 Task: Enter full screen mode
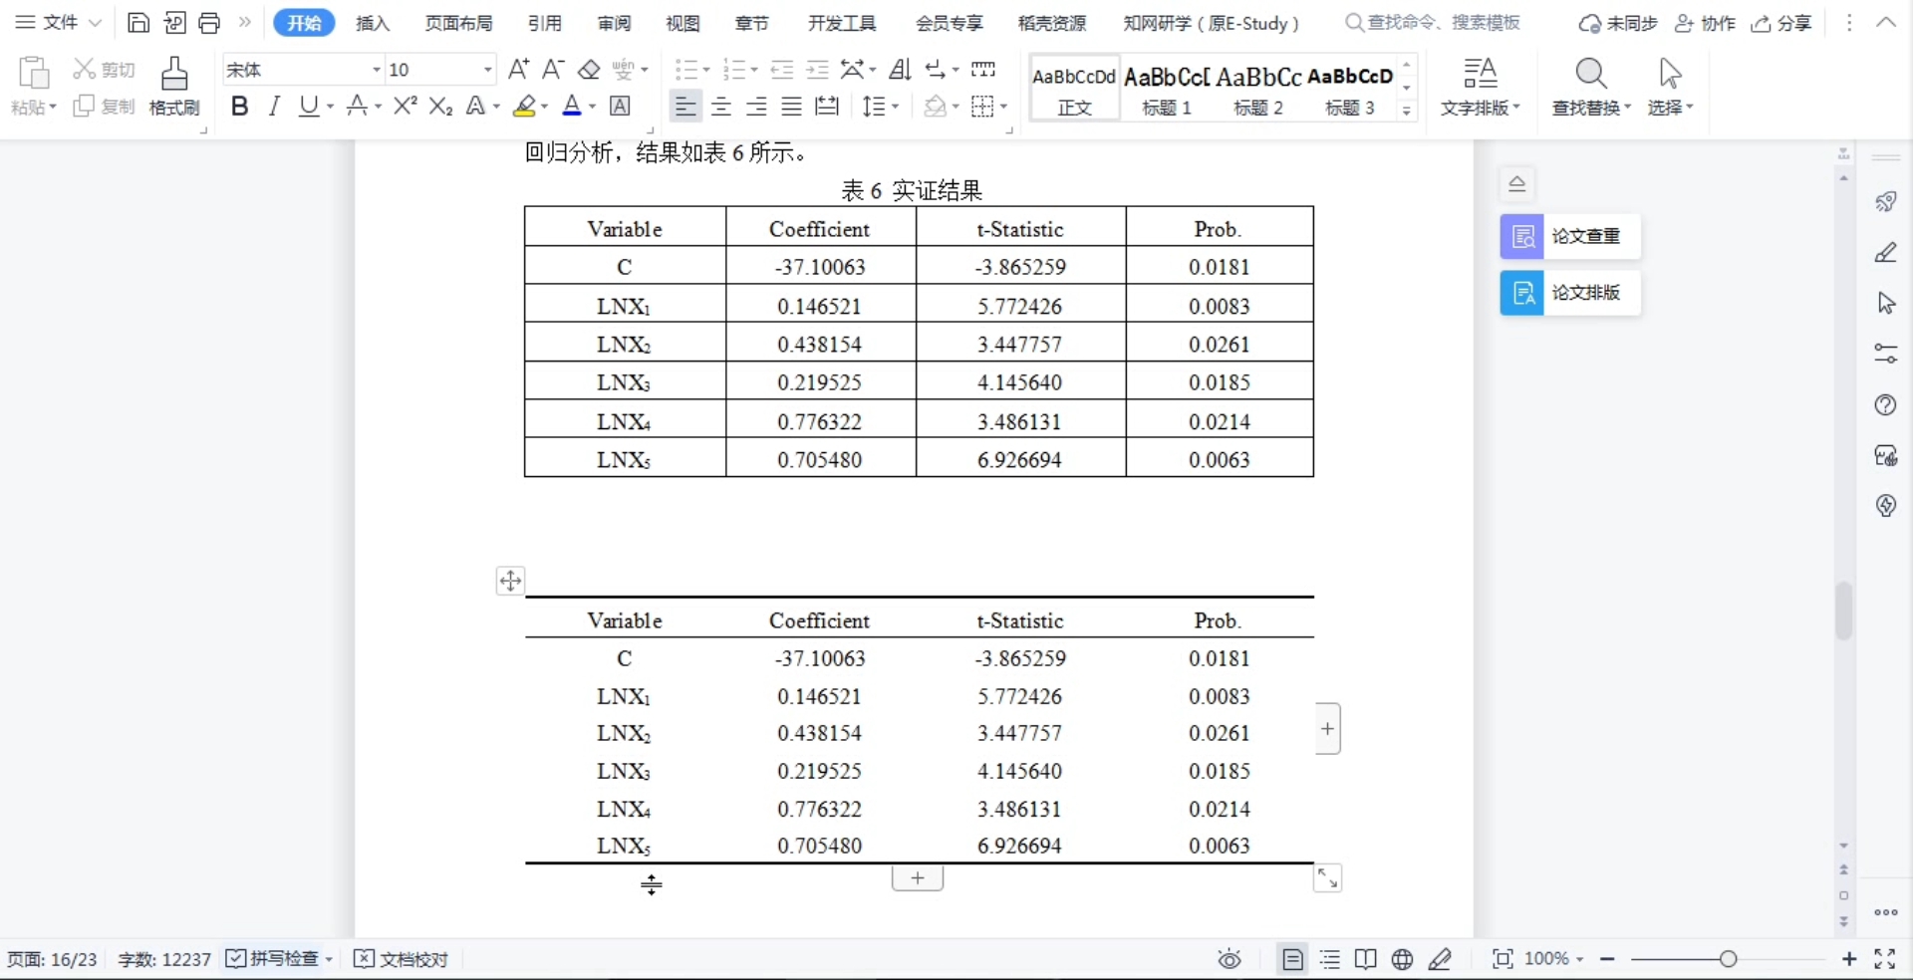[1884, 959]
